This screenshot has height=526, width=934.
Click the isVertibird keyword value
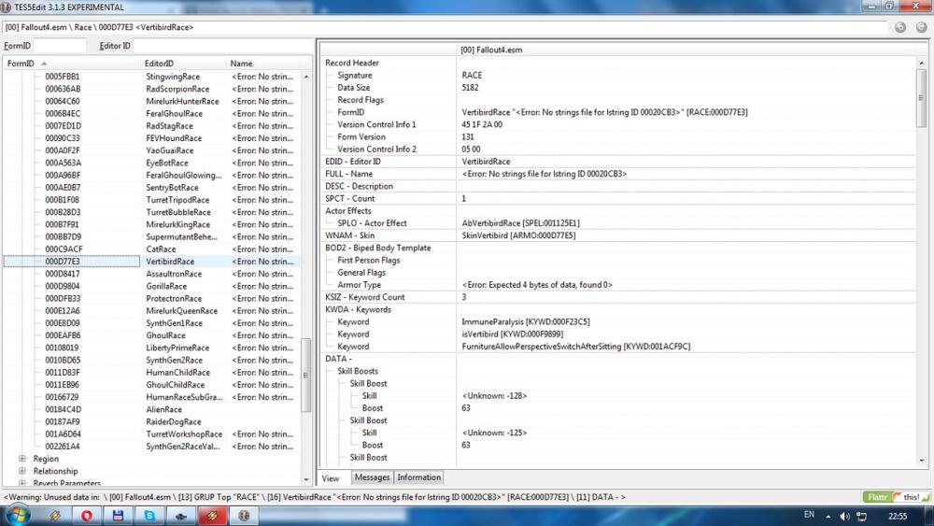click(x=512, y=334)
